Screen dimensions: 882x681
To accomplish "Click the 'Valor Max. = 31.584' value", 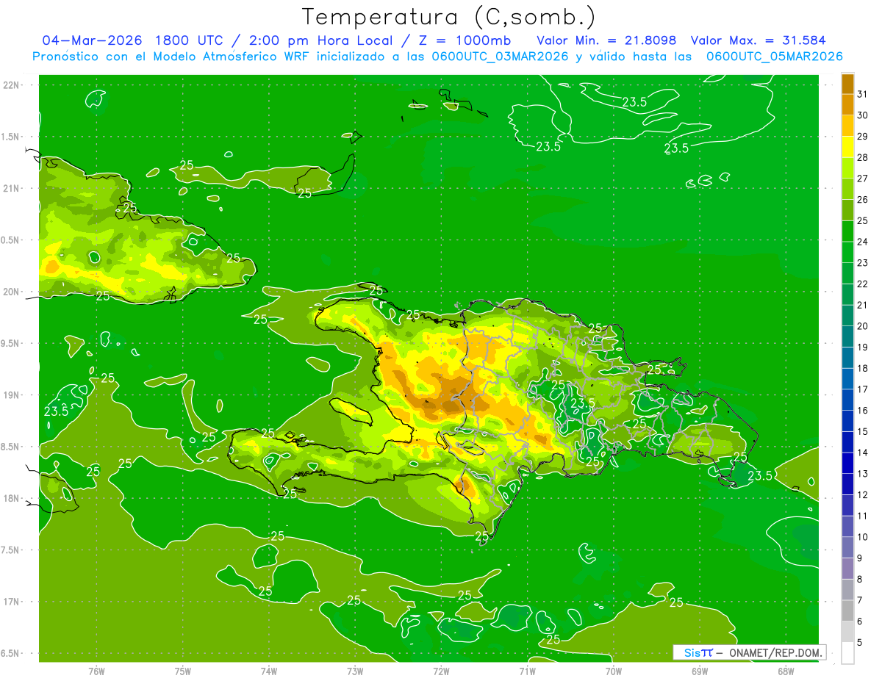I will 758,40.
